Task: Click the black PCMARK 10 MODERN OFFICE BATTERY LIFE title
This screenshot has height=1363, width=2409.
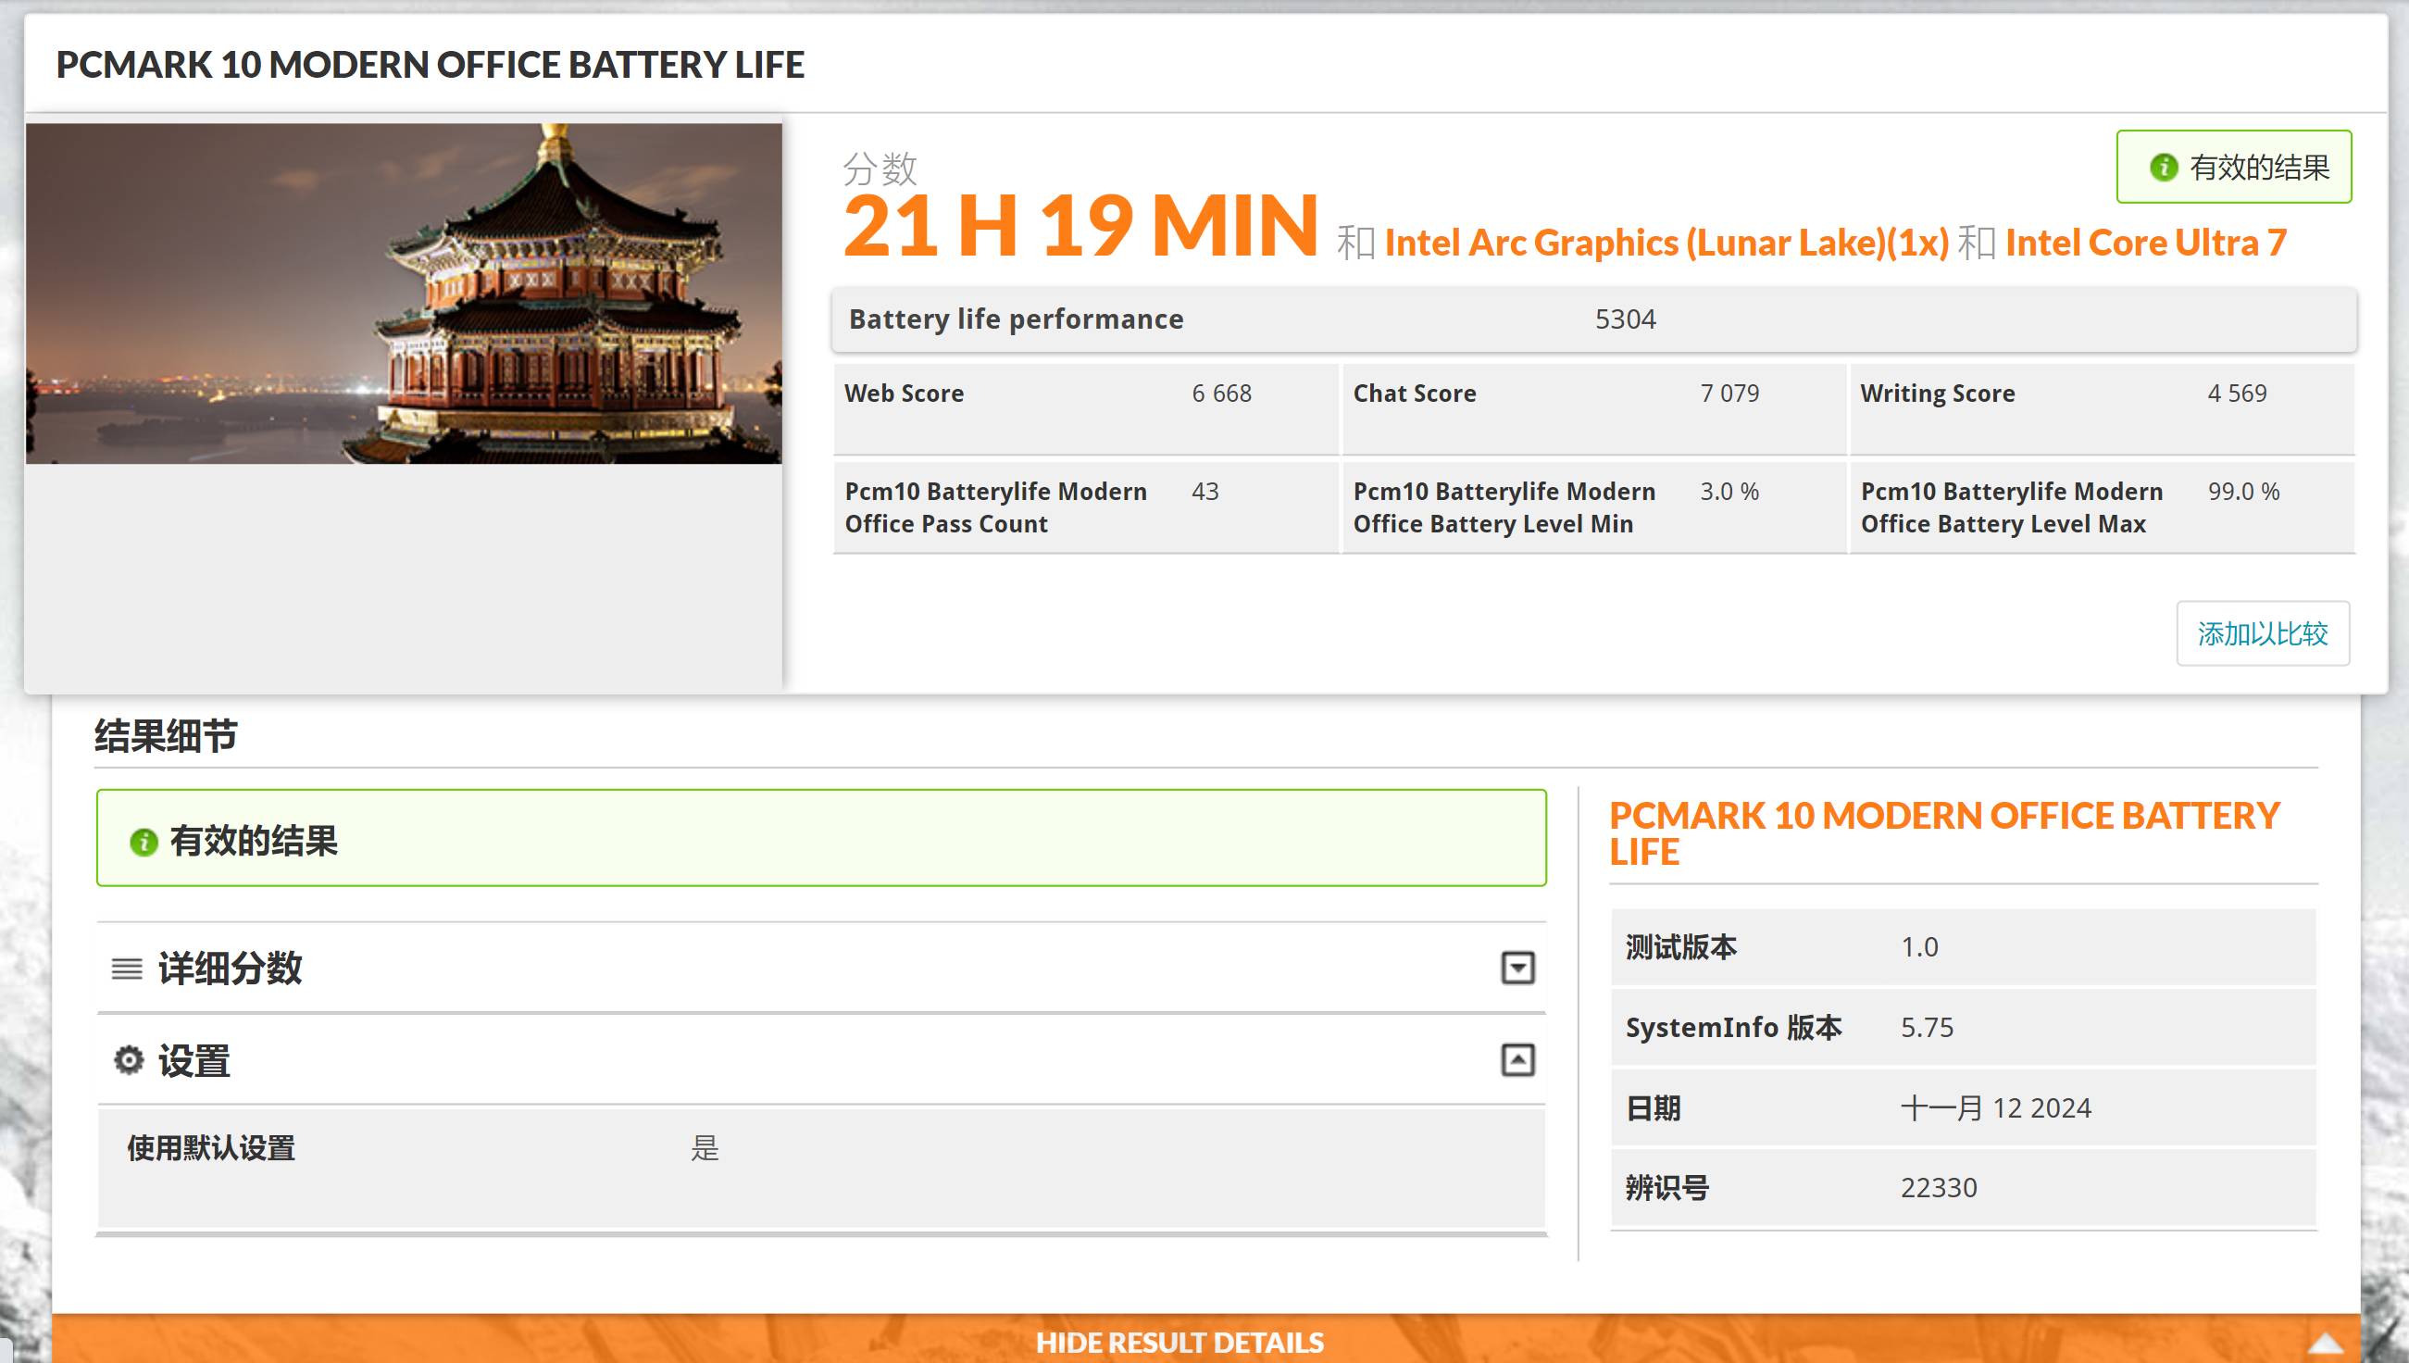Action: click(430, 65)
